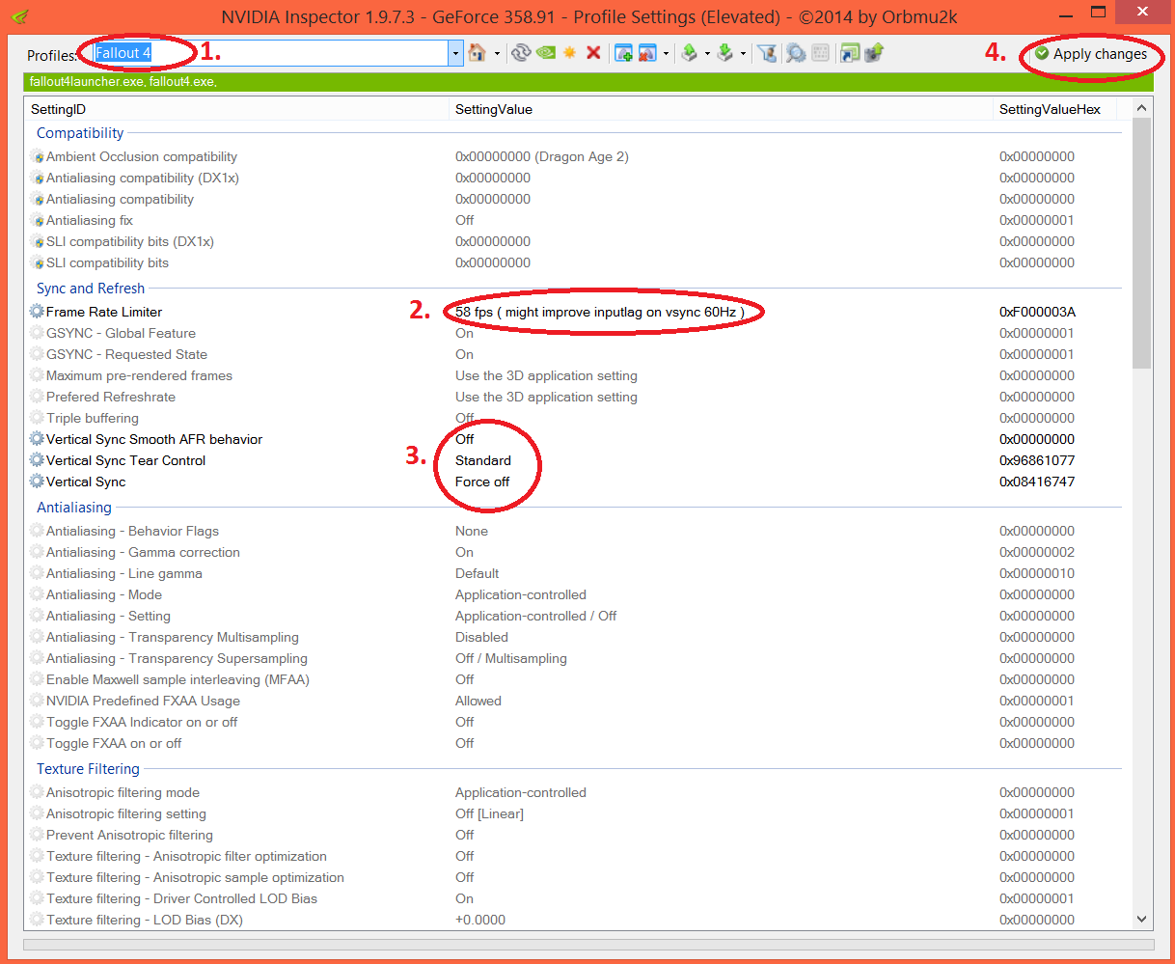Screen dimensions: 1175x964
Task: Collapse the Sync and Refresh group header
Action: 91,289
